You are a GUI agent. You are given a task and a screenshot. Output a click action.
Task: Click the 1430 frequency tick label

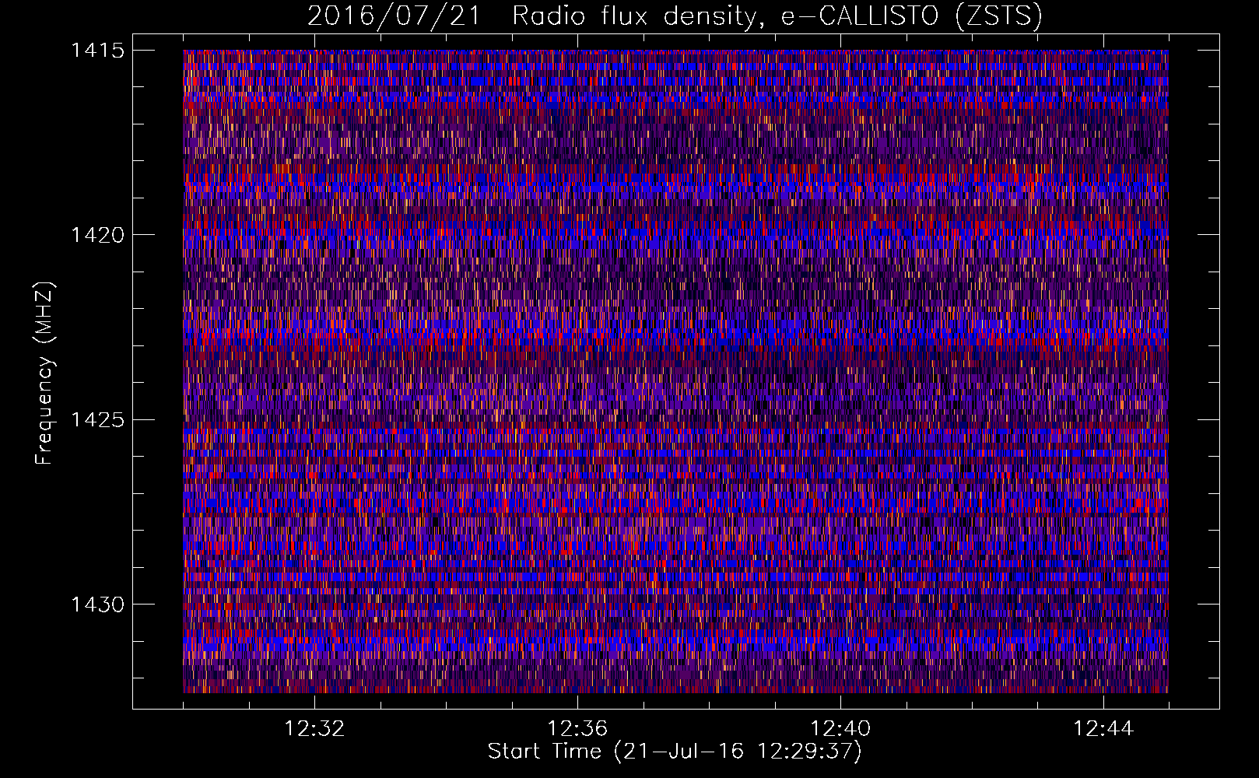(97, 605)
